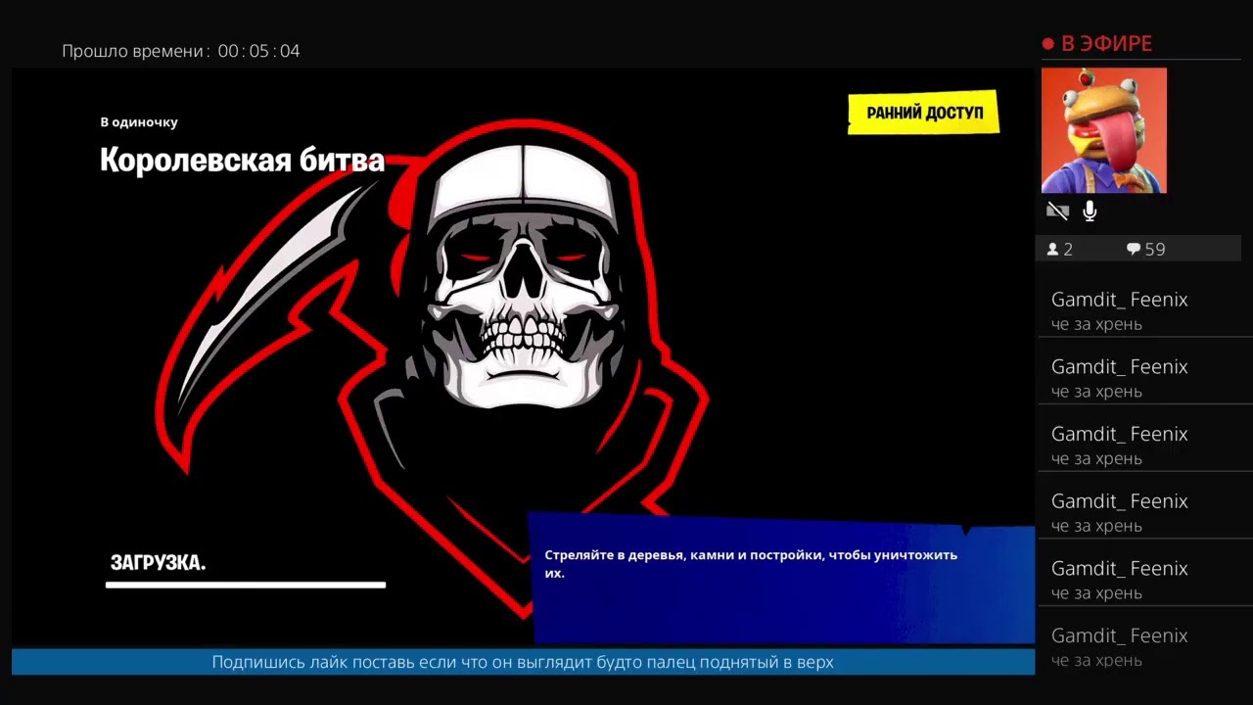This screenshot has height=705, width=1253.
Task: Click the microphone icon under the avatar
Action: pos(1090,211)
